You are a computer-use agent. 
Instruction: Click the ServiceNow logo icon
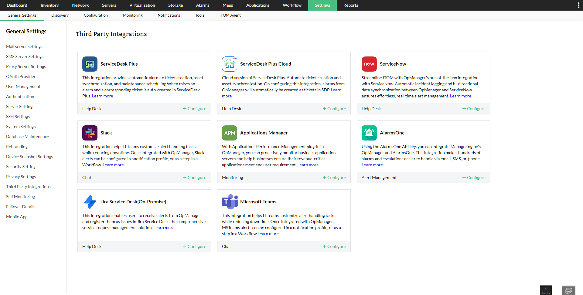369,64
